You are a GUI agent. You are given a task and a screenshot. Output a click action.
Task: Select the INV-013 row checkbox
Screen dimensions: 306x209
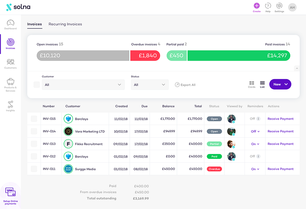(x=34, y=144)
